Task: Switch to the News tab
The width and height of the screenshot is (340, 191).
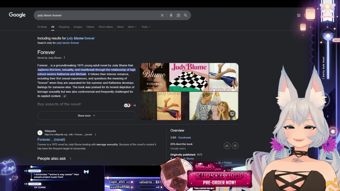Action: pos(120,27)
